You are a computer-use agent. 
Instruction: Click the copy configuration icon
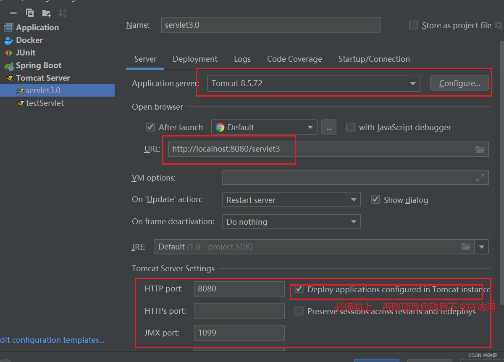(x=30, y=13)
